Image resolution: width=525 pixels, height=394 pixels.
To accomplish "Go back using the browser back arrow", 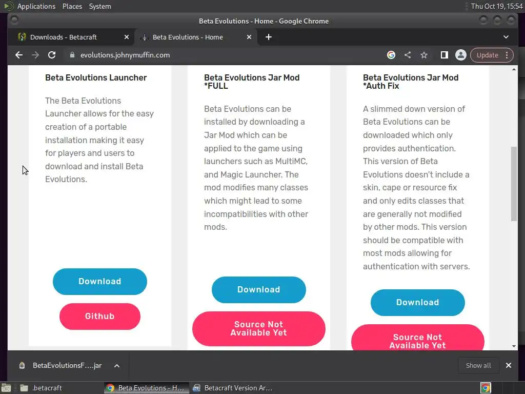I will [x=19, y=55].
